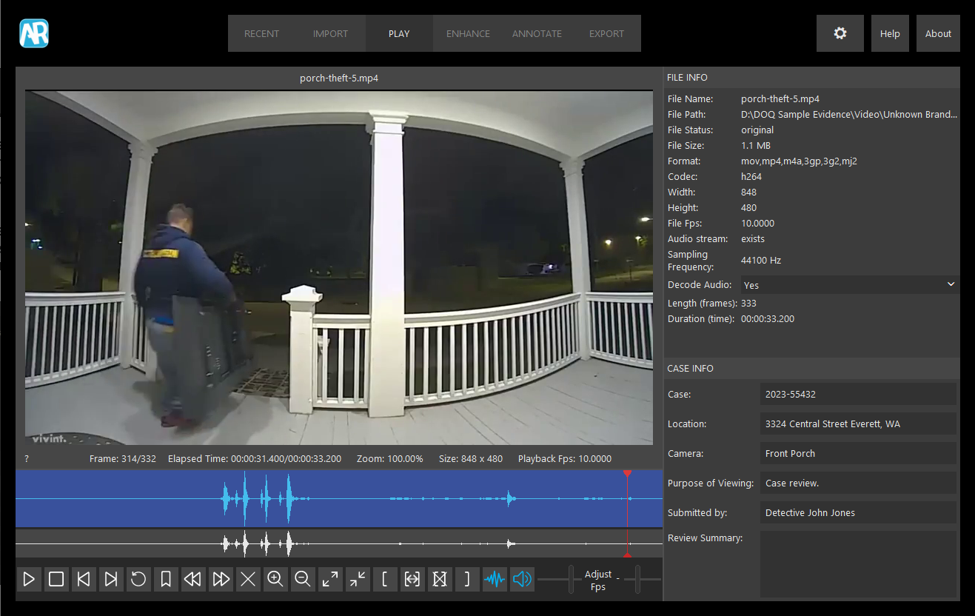Step forward one frame

(x=111, y=579)
